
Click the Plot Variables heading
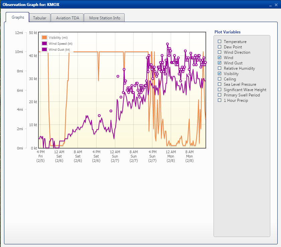[228, 32]
